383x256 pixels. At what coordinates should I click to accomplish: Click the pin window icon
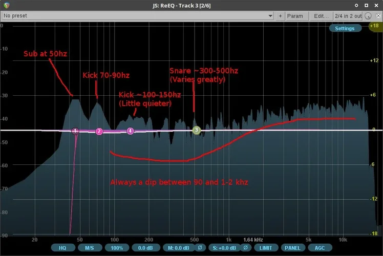(356, 5)
